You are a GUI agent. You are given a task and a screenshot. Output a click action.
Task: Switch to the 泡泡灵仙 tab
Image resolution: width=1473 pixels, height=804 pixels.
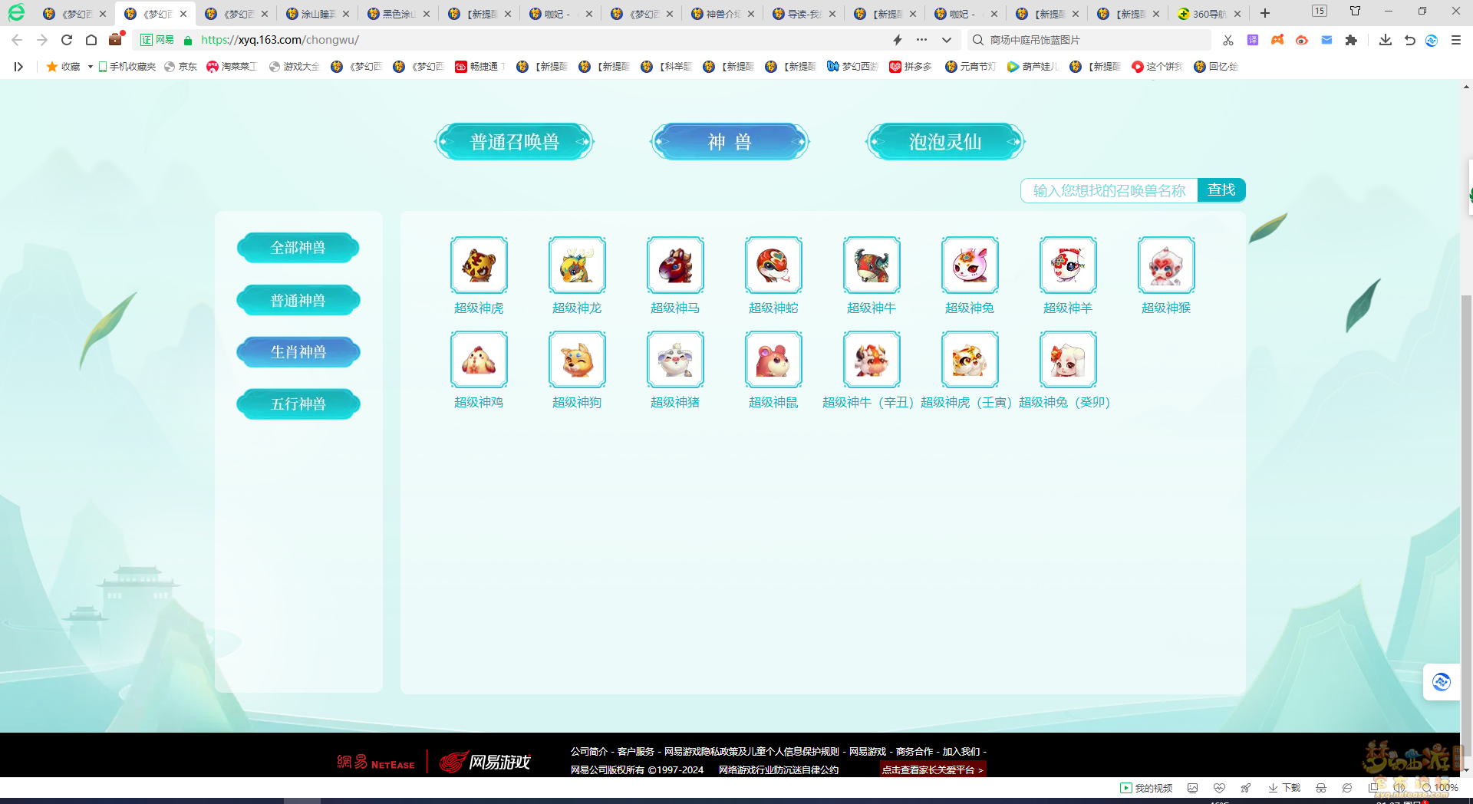[945, 142]
